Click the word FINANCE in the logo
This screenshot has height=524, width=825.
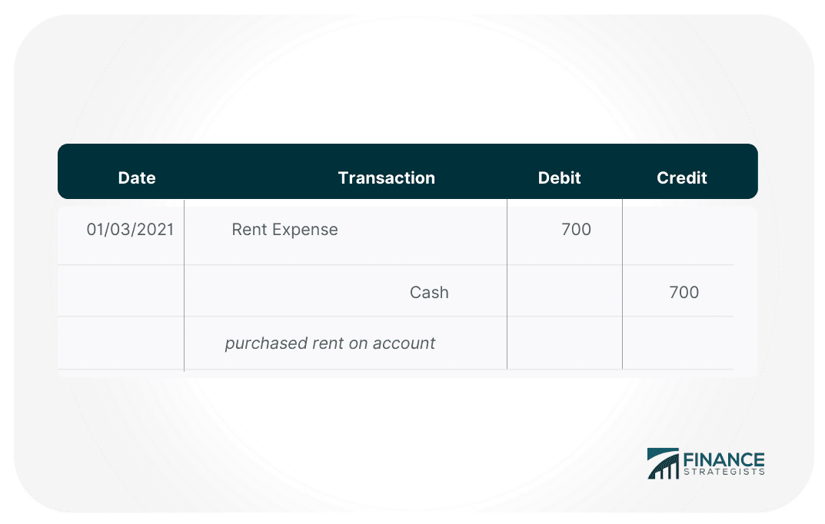point(724,459)
